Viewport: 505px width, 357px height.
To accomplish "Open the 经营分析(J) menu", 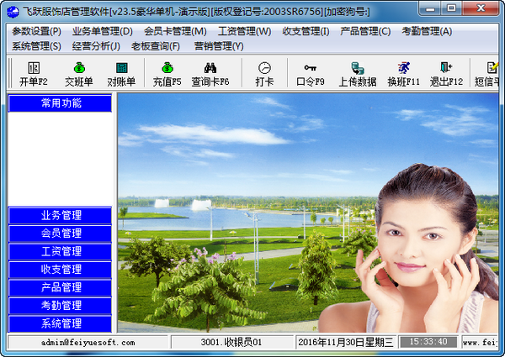I will pyautogui.click(x=96, y=45).
